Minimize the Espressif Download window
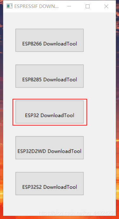The width and height of the screenshot is (119, 219). click(x=69, y=6)
